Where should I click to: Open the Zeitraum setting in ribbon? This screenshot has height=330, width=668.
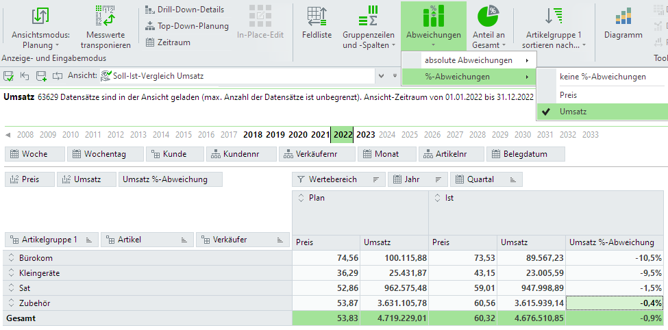(x=168, y=42)
